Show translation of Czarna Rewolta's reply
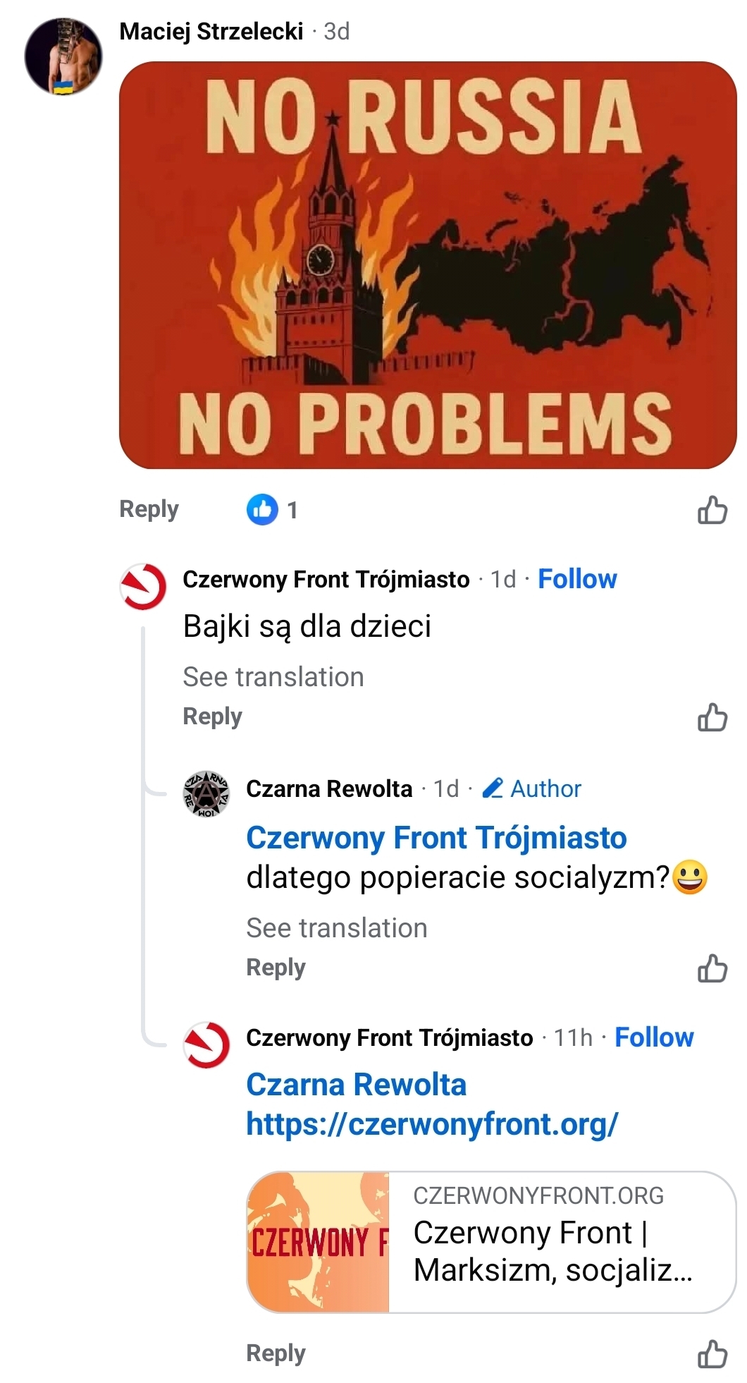The height and width of the screenshot is (1383, 747). pyautogui.click(x=336, y=928)
